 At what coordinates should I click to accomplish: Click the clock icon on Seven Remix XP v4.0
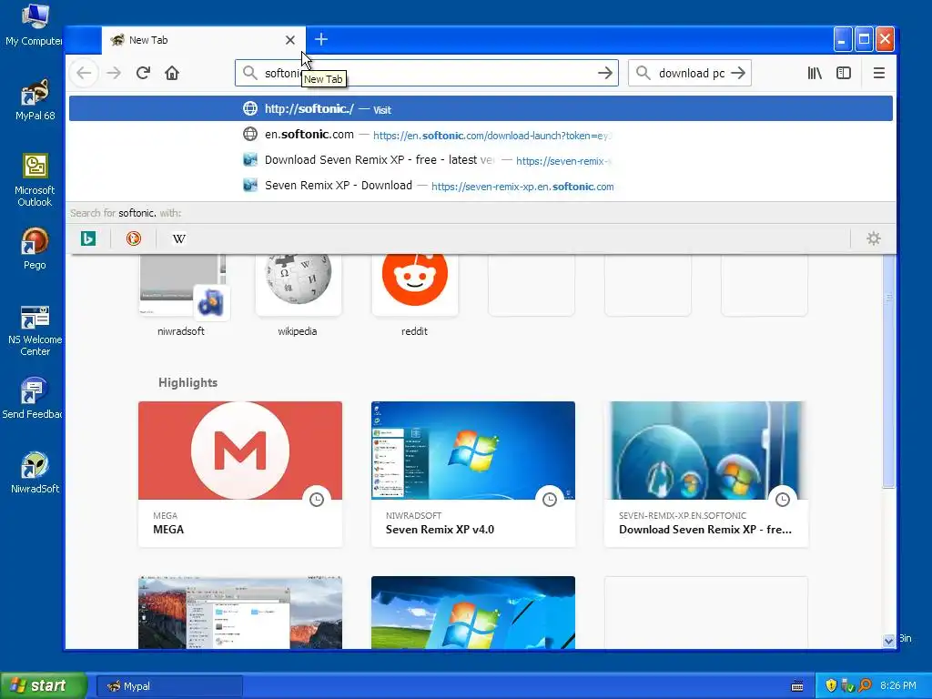[x=550, y=500]
